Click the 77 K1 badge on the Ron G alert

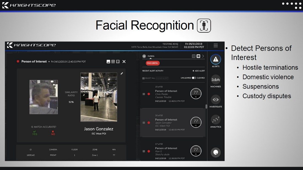click(196, 151)
